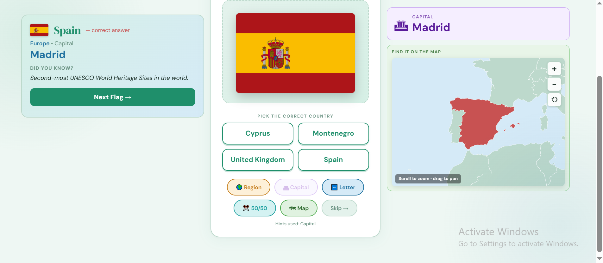603x263 pixels.
Task: Click 'Scroll to zoom · drag to pan' tooltip
Action: (428, 179)
